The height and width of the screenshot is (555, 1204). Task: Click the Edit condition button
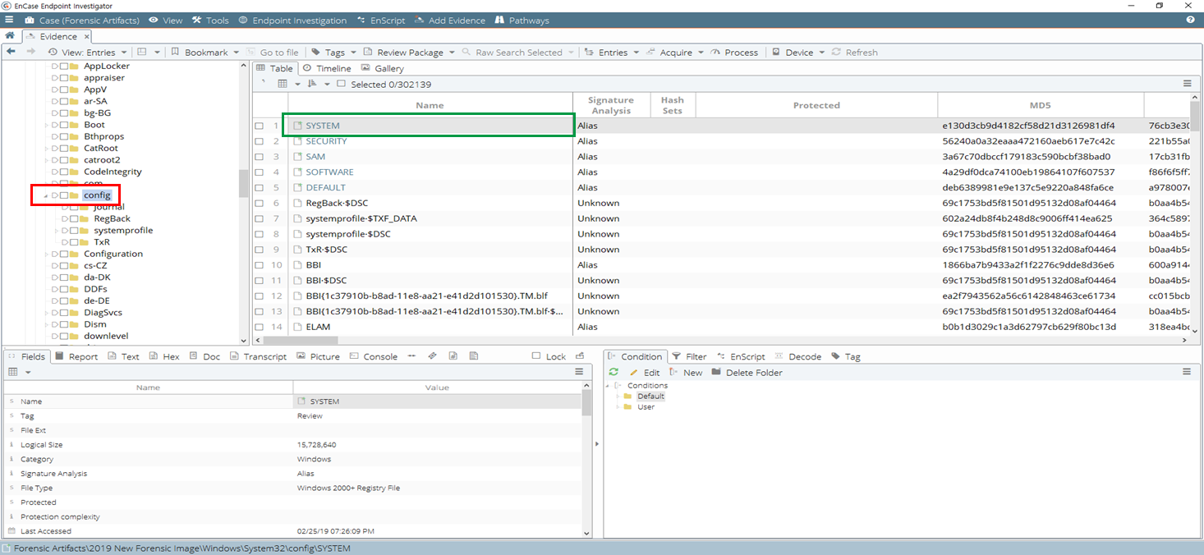click(645, 372)
